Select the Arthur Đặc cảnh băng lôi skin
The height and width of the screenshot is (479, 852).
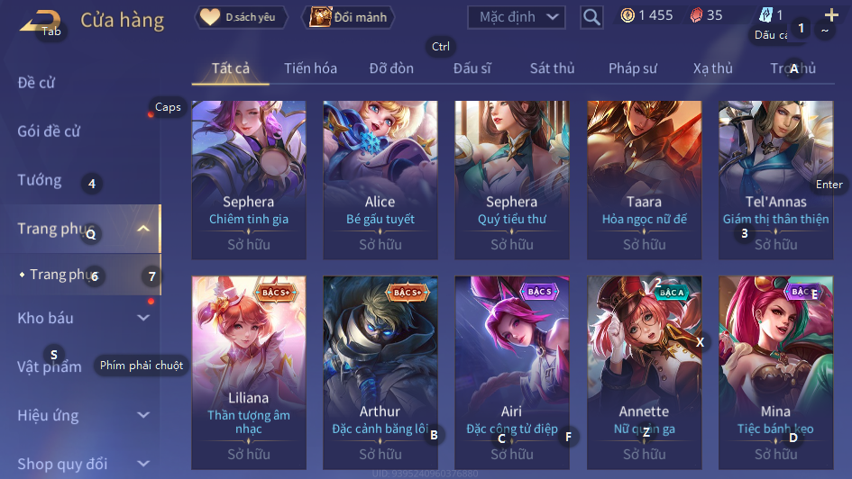pos(380,373)
